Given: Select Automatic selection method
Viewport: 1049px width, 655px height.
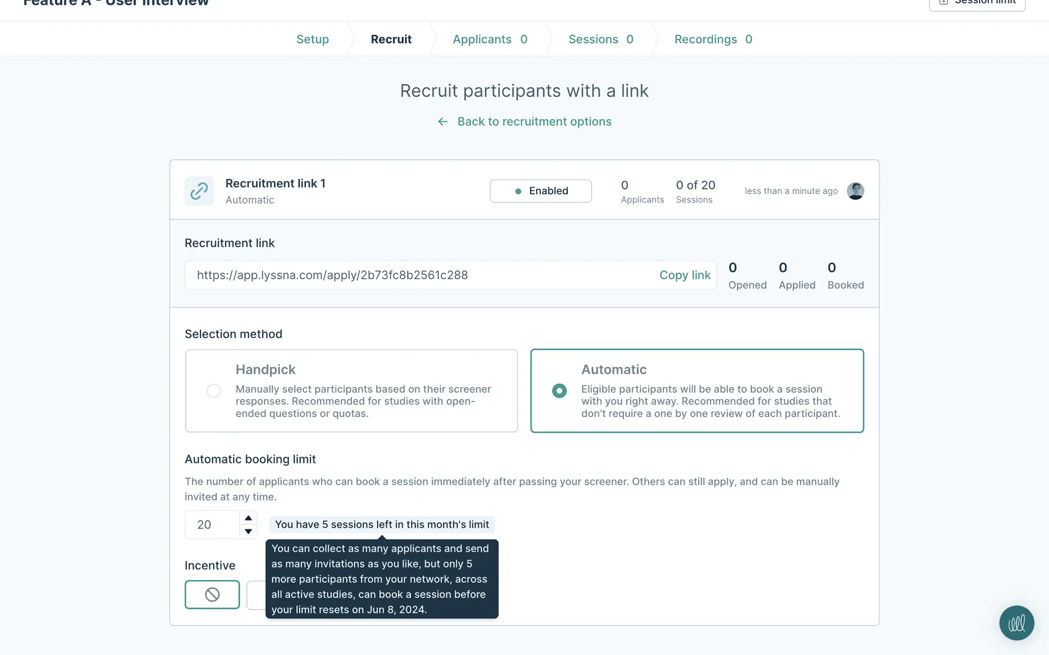Looking at the screenshot, I should point(559,391).
